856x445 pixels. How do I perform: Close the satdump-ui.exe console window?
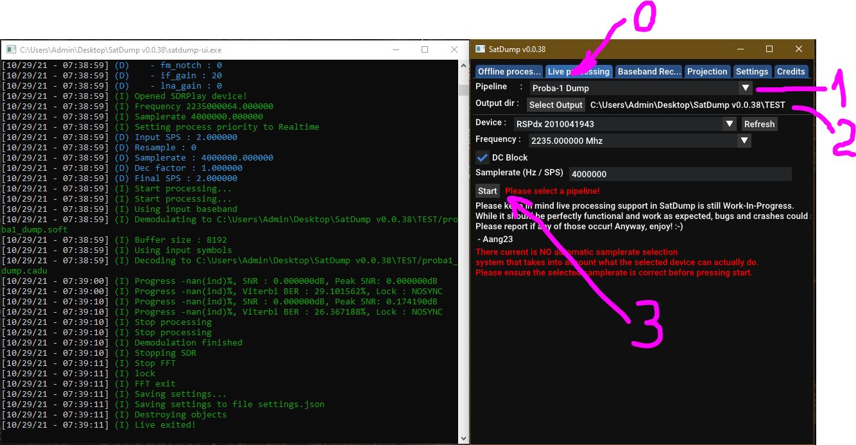(454, 49)
